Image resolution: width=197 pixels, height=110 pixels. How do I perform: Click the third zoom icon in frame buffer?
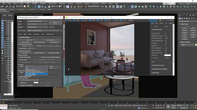156,20
